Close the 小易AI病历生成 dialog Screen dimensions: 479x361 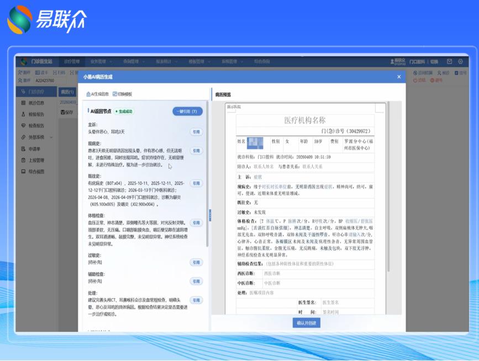tap(399, 77)
